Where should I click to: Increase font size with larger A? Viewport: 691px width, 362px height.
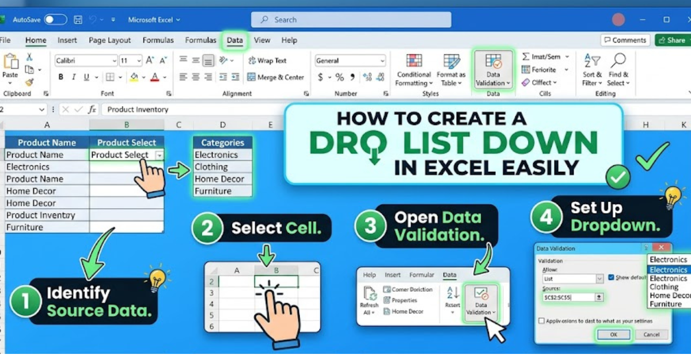coord(150,60)
